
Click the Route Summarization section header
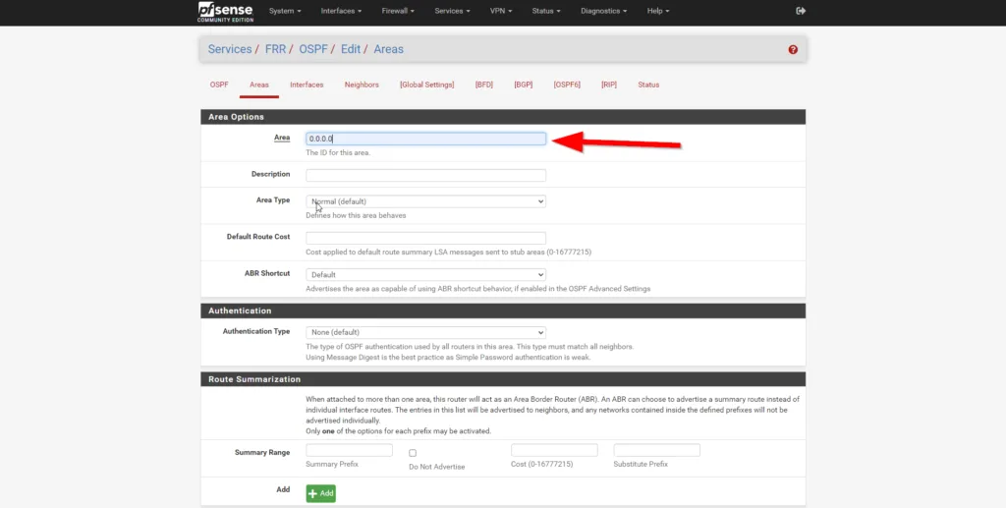(x=503, y=379)
